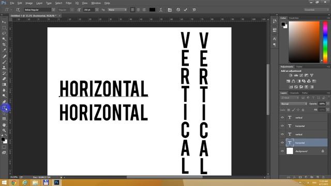Open the layer Fill slider arrow

(328, 110)
